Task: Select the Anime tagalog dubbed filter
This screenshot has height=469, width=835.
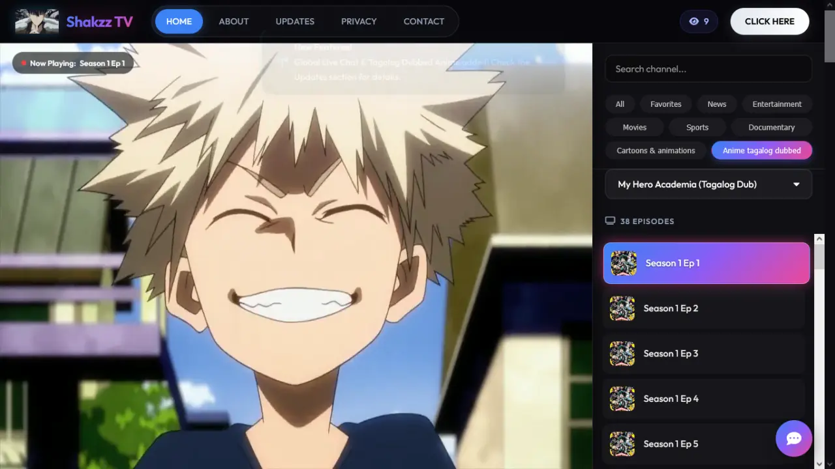Action: click(762, 150)
